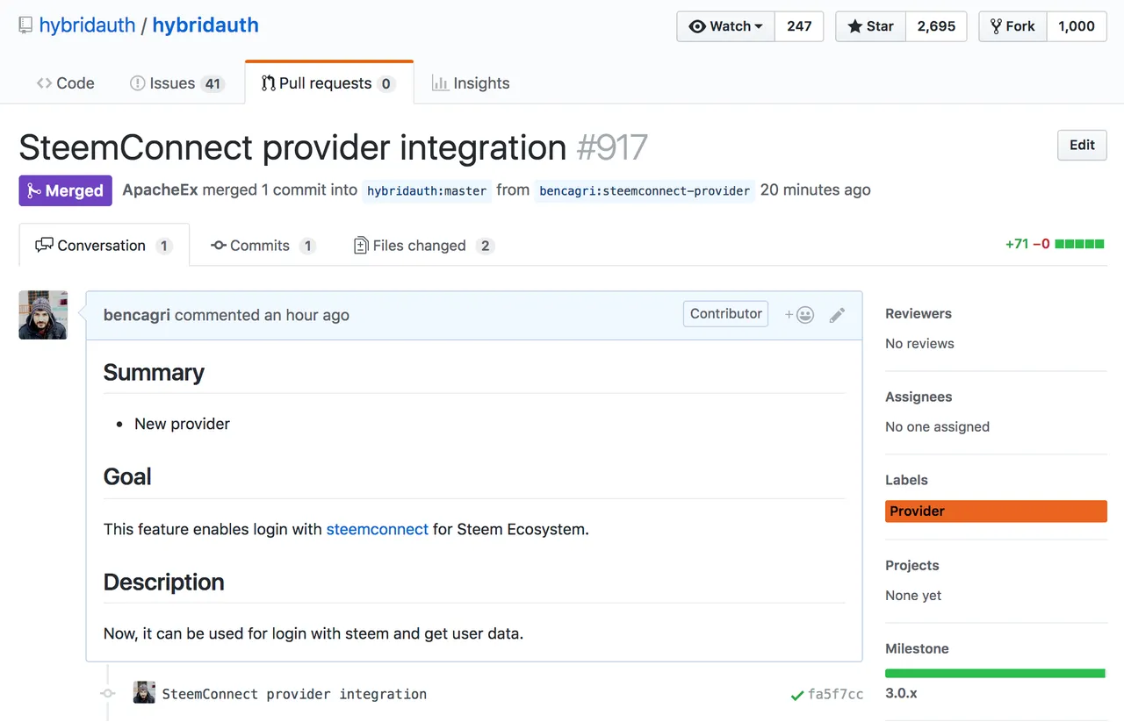Select the Pull requests tab
1124x722 pixels.
click(328, 83)
